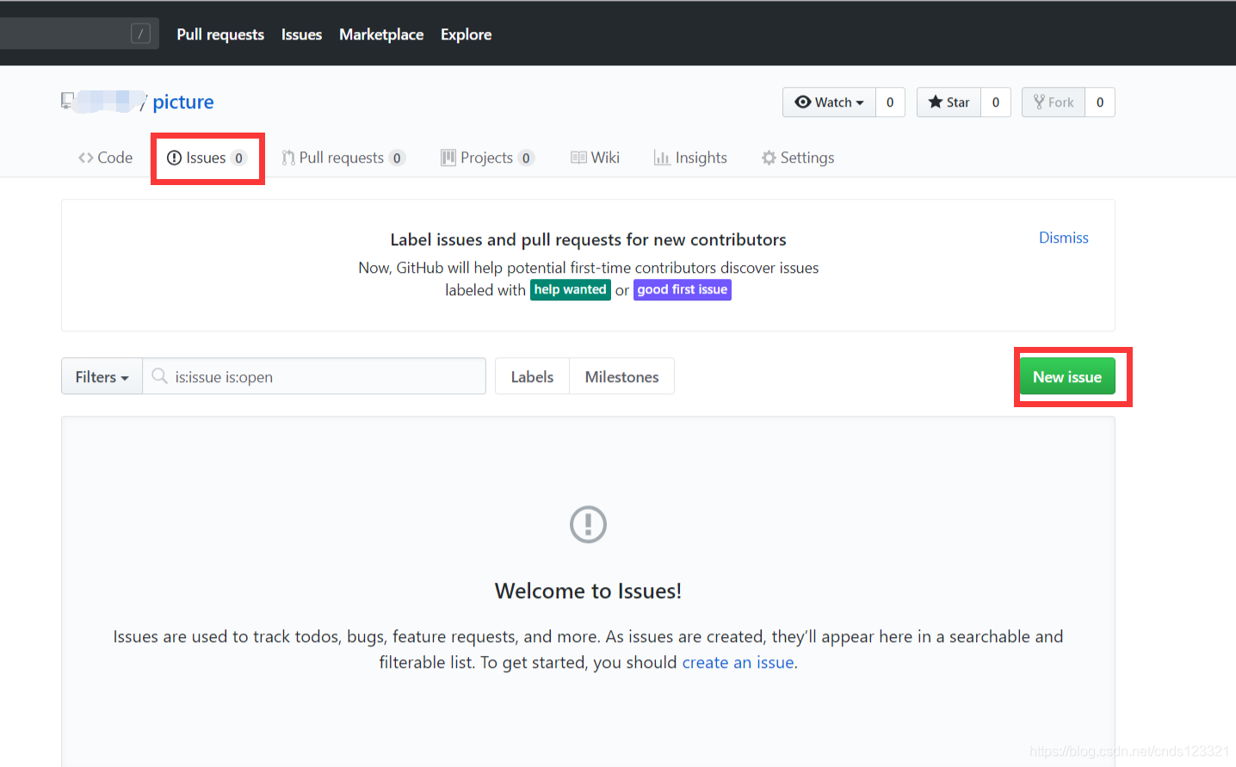Viewport: 1236px width, 767px height.
Task: Click the pull request icon in repository tabs
Action: click(288, 158)
